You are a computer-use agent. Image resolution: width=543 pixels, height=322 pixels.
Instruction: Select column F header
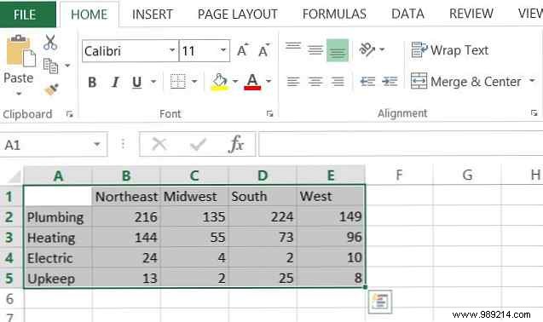tap(399, 175)
